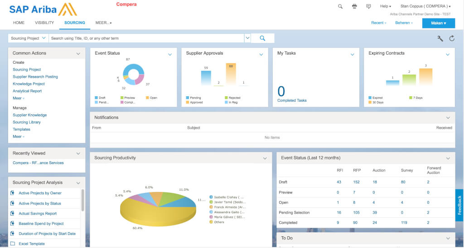Screen dimensions: 464x248
Task: Click the printer icon in header
Action: [x=354, y=6]
